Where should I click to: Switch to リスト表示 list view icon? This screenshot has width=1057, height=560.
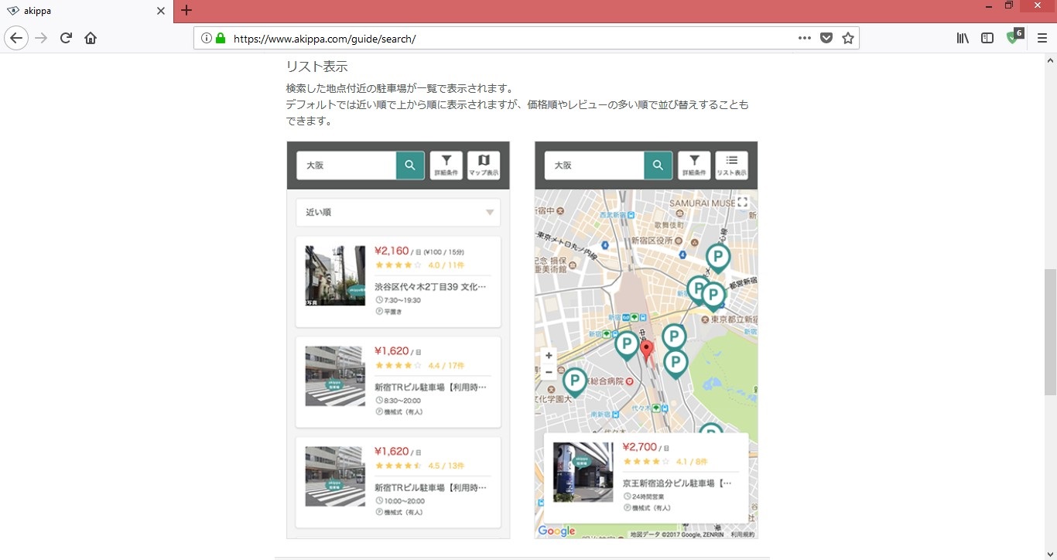click(x=731, y=165)
